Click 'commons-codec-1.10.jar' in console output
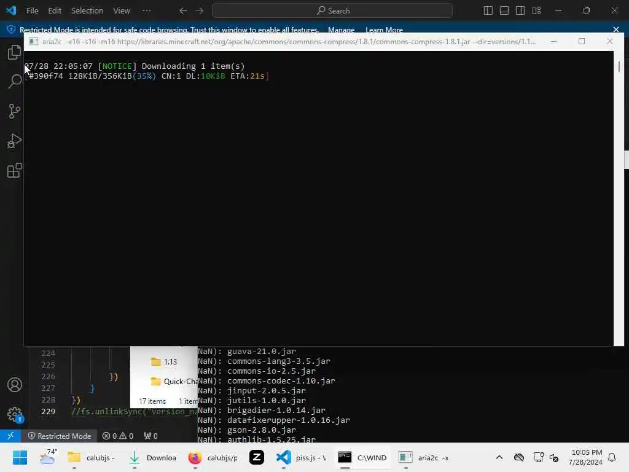The width and height of the screenshot is (629, 472). click(281, 380)
